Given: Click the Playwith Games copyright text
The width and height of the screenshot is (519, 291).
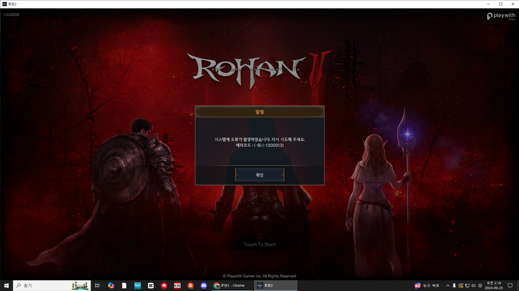Looking at the screenshot, I should (259, 276).
